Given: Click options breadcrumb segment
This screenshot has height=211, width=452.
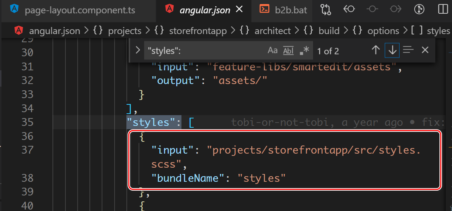Looking at the screenshot, I should [x=383, y=31].
